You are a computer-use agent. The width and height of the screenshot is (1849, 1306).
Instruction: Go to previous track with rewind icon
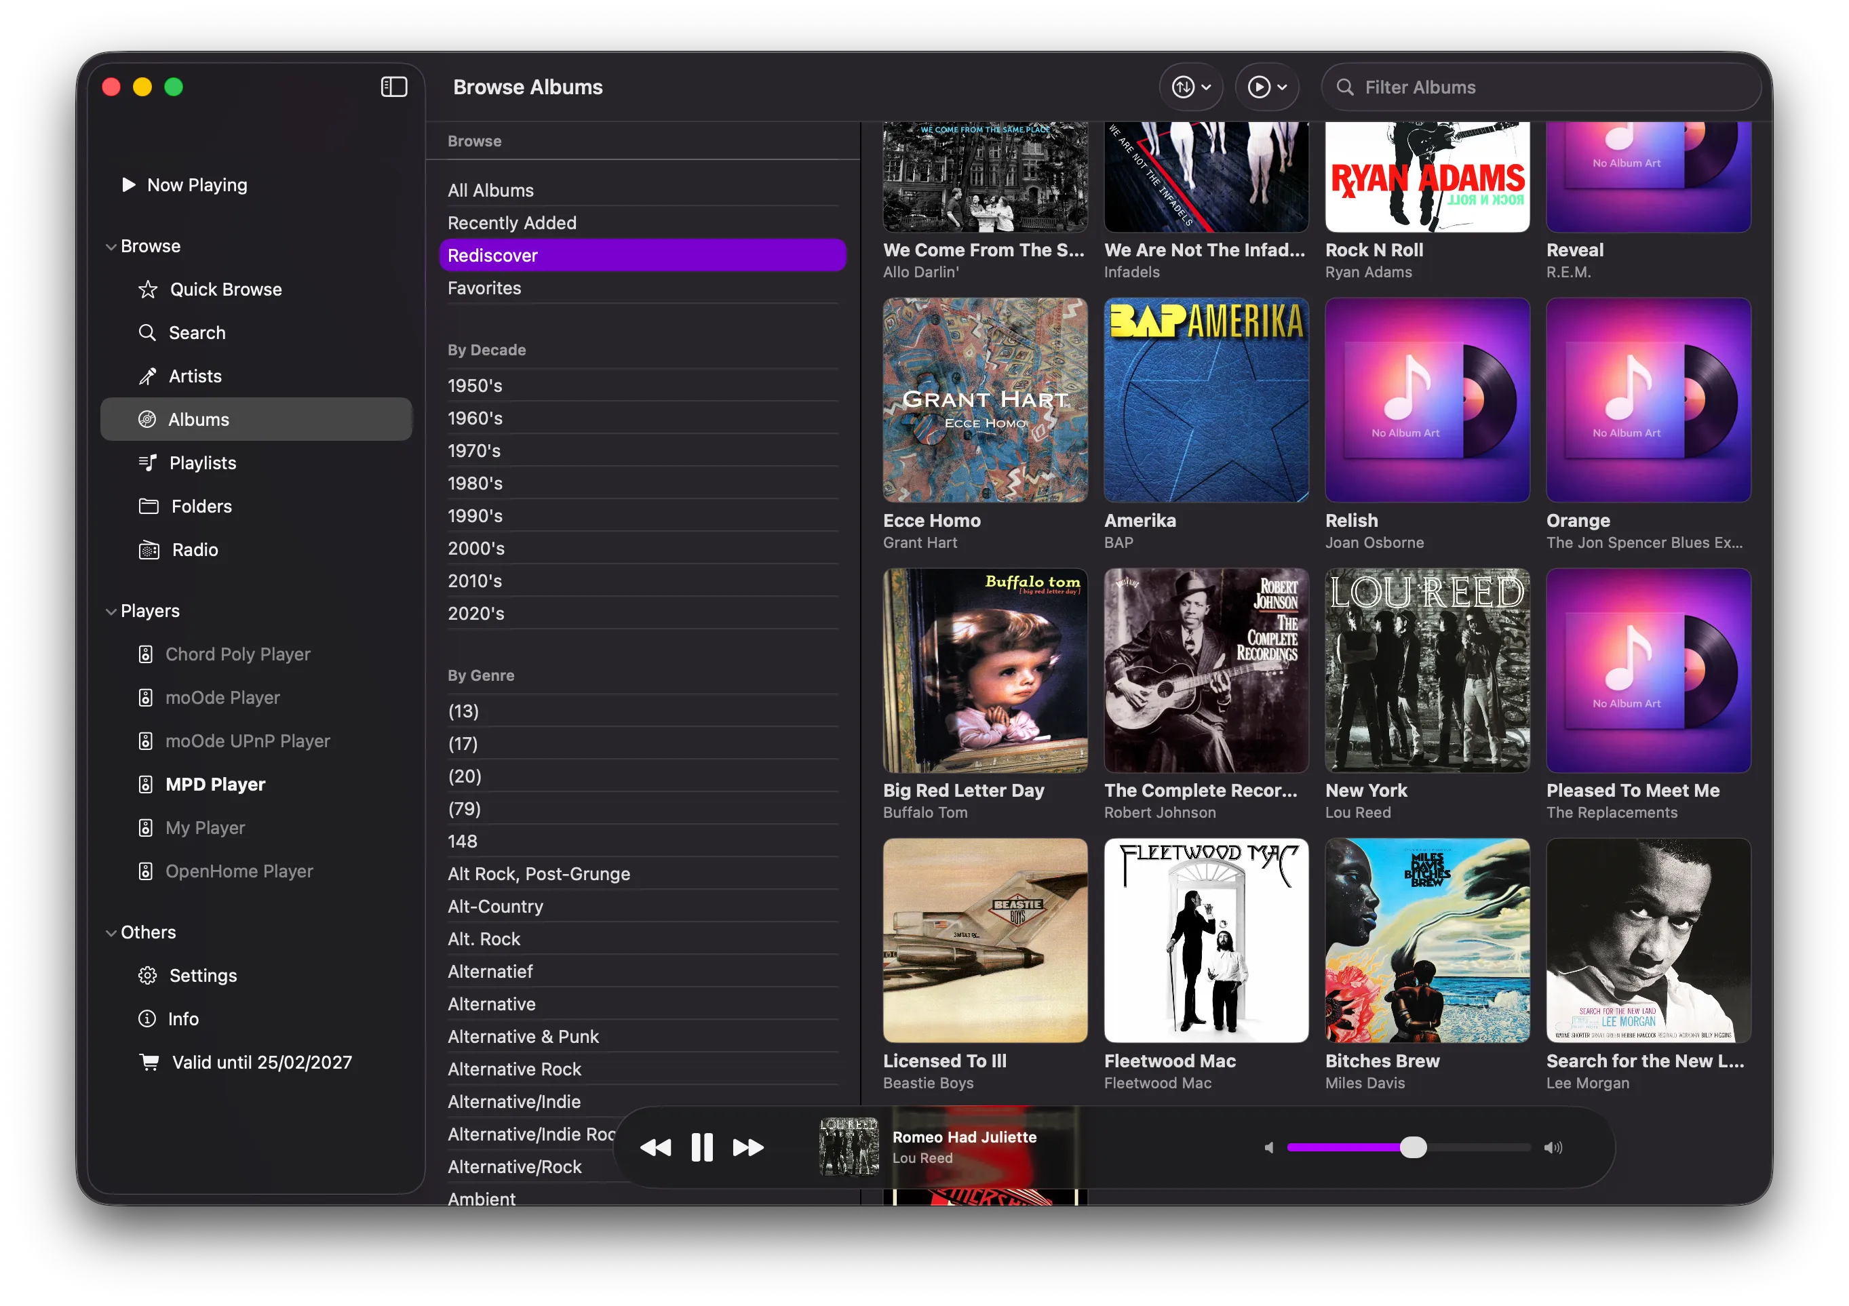tap(655, 1147)
